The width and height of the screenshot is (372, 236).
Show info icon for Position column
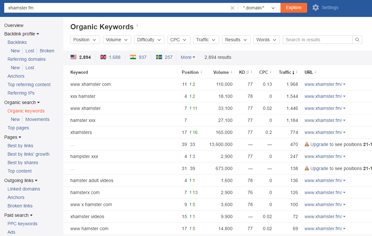[201, 72]
